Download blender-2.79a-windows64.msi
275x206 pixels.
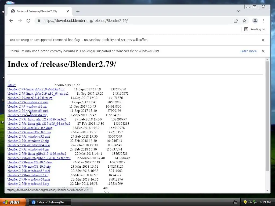pyautogui.click(x=28, y=145)
